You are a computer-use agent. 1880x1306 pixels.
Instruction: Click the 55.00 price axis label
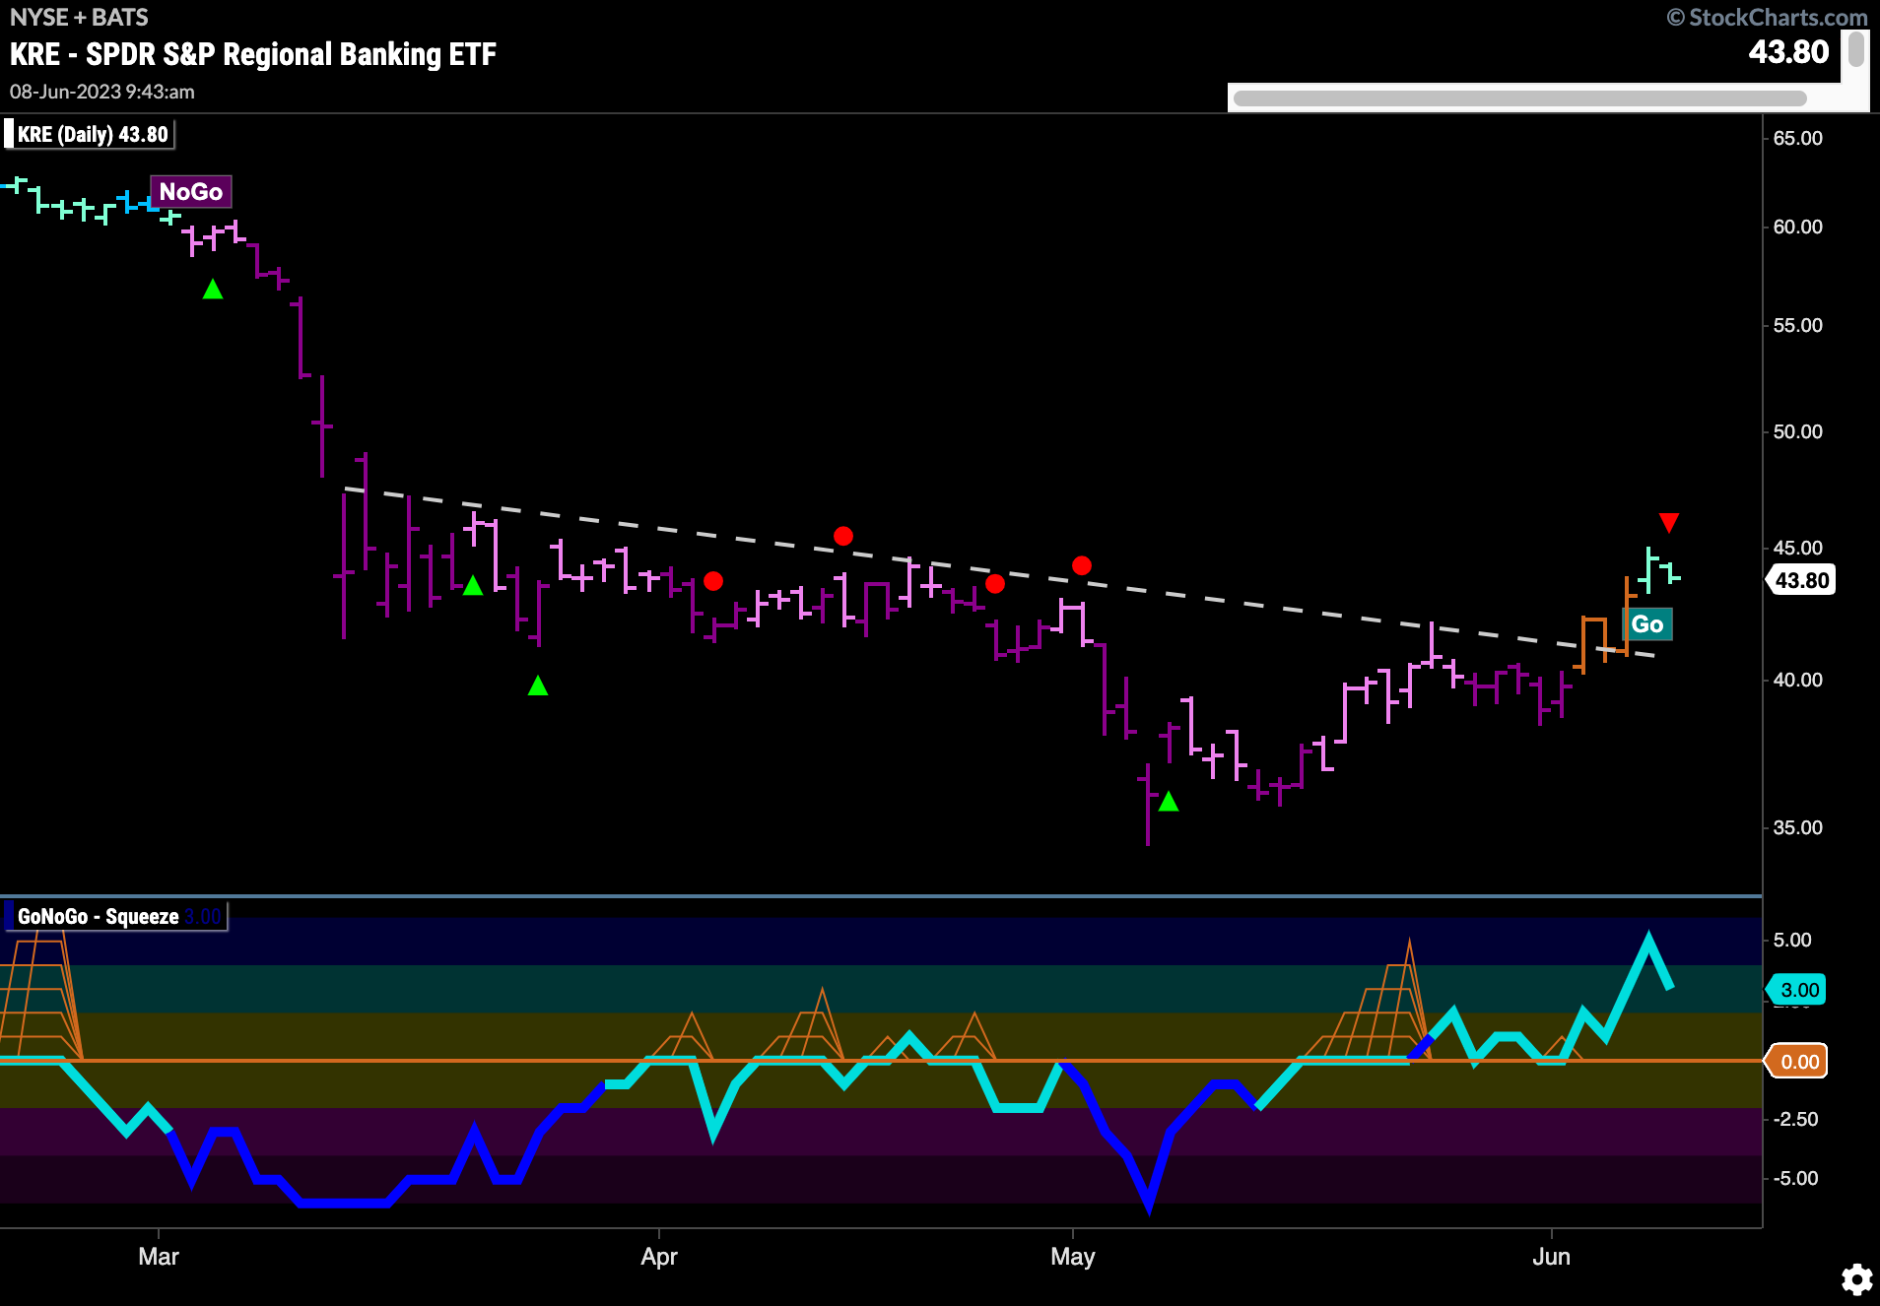[1798, 325]
